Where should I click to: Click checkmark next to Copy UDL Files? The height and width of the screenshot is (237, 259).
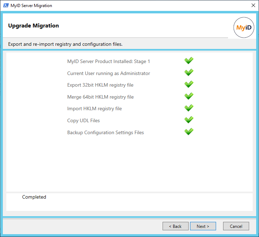click(189, 120)
